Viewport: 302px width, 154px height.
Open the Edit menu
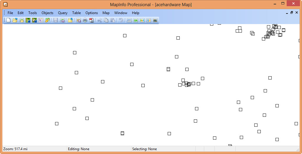pos(21,13)
